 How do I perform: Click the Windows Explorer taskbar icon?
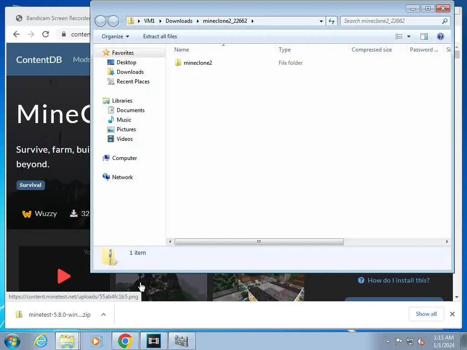67,341
